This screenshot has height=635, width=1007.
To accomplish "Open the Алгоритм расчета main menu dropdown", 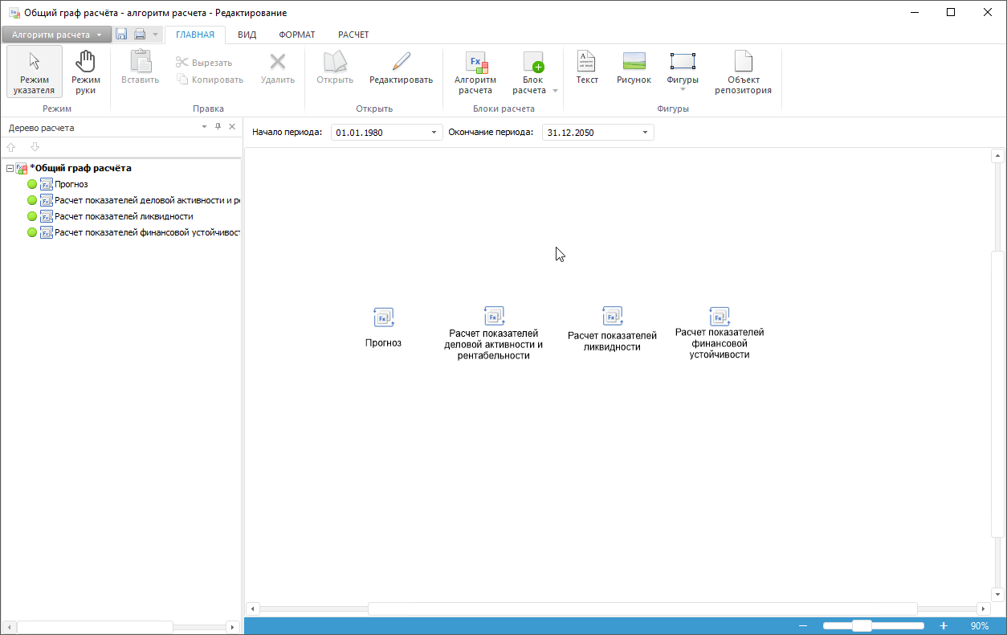I will [x=56, y=35].
